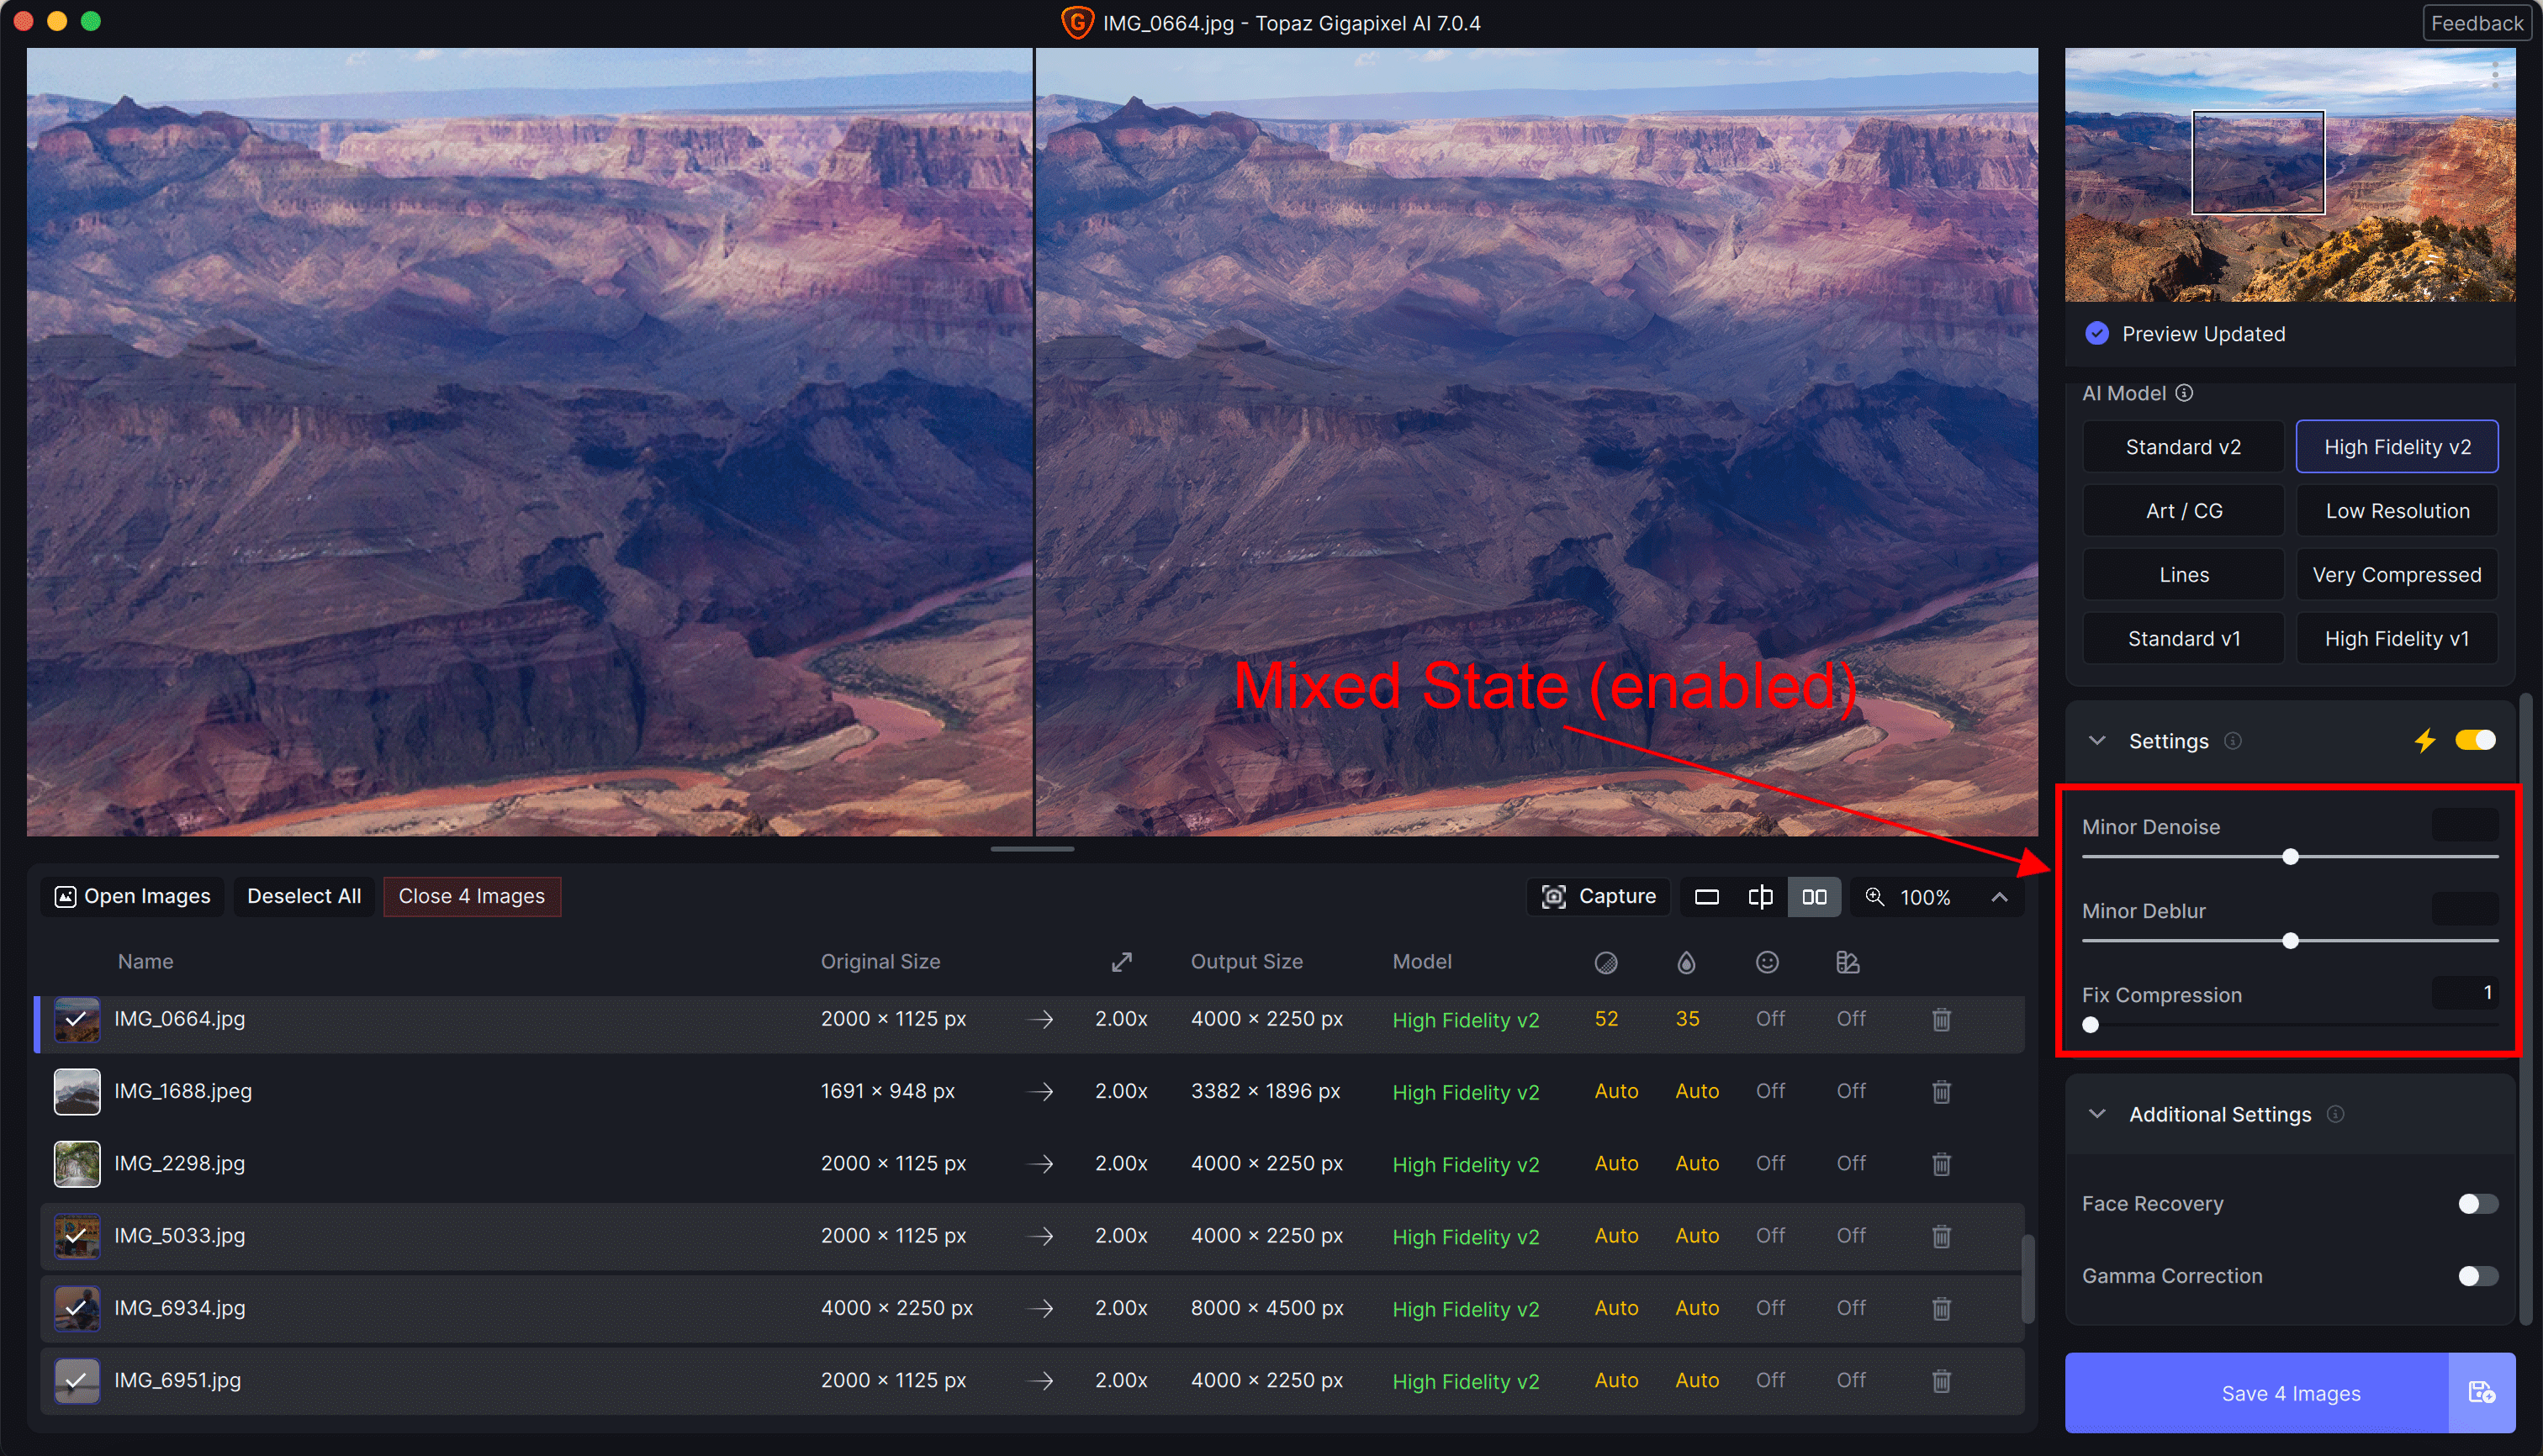Viewport: 2543px width, 1456px height.
Task: Select single image view icon
Action: (x=1706, y=897)
